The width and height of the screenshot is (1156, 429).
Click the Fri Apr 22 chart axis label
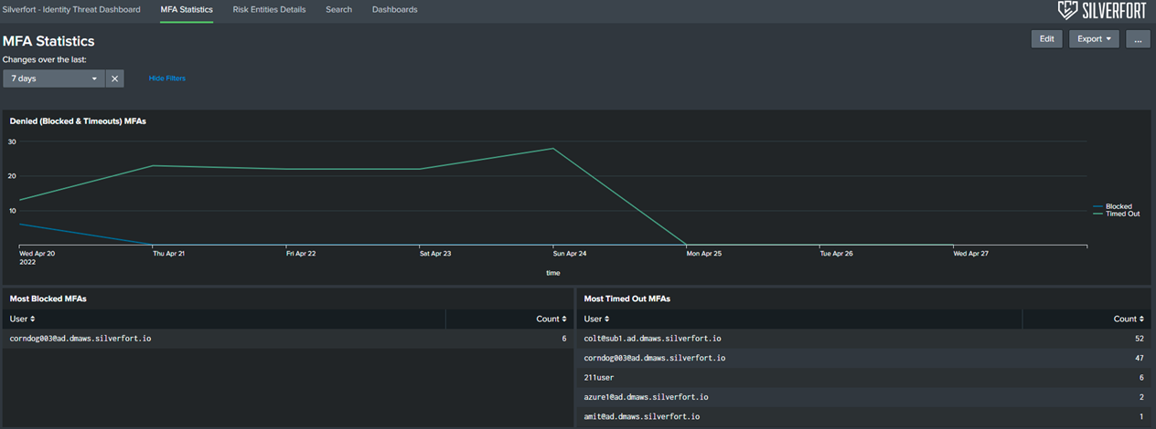[x=301, y=253]
